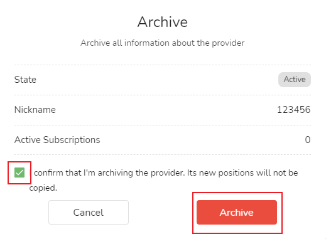Click the word "provider" in the subtitle

pos(228,43)
